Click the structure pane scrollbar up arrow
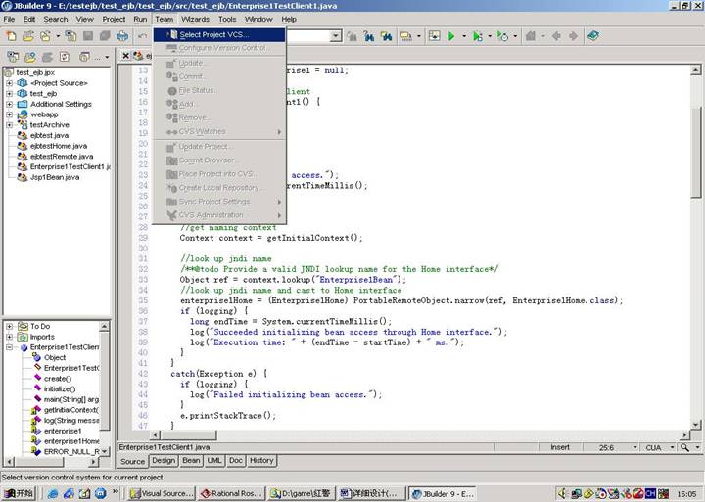The image size is (705, 502). [x=105, y=326]
